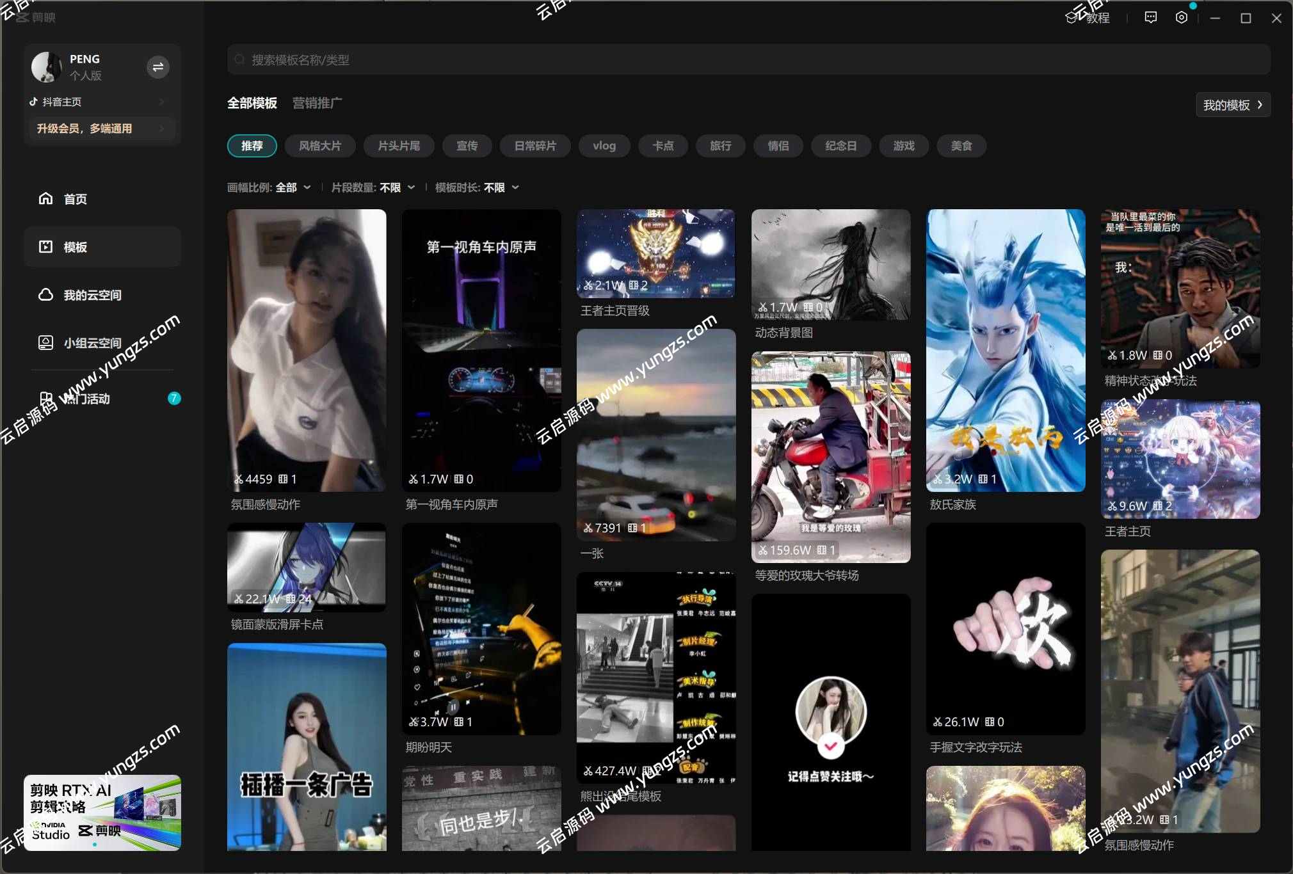Expand the 模板时长 duration dropdown

click(x=477, y=187)
